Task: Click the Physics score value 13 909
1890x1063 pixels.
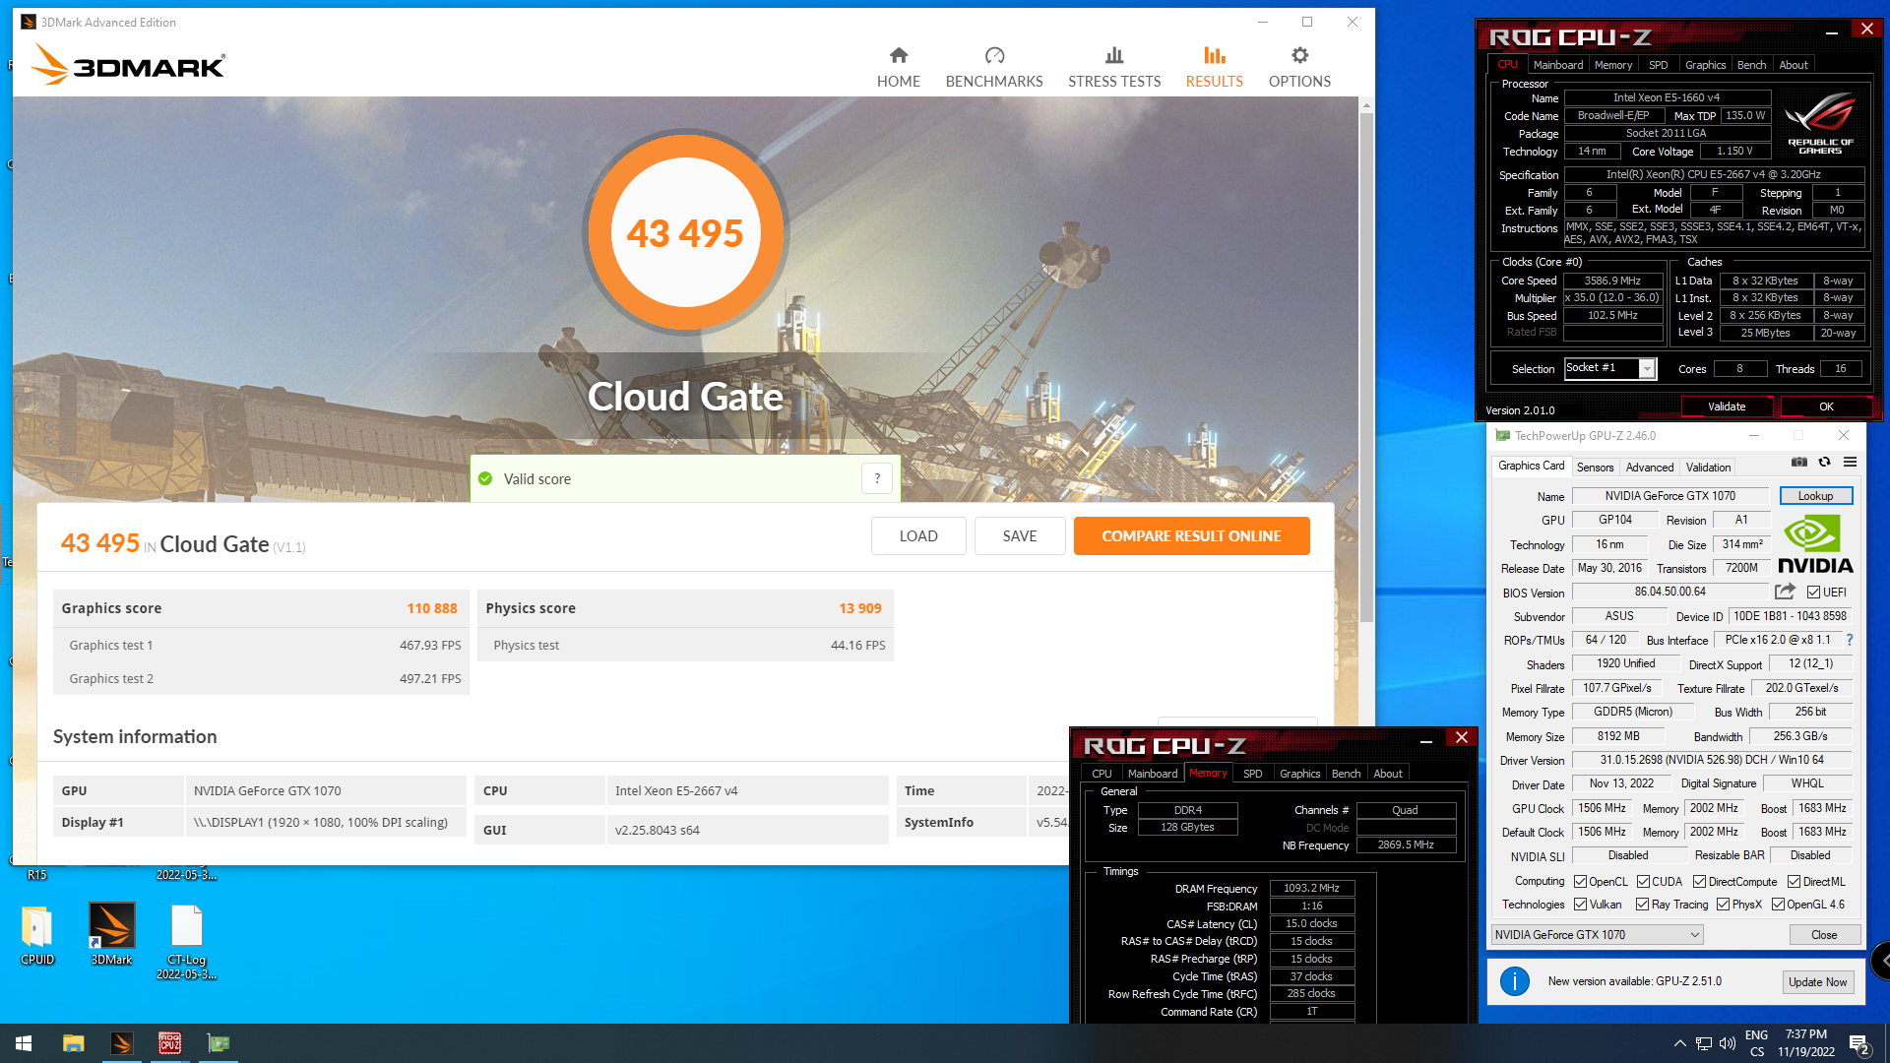Action: tap(860, 608)
